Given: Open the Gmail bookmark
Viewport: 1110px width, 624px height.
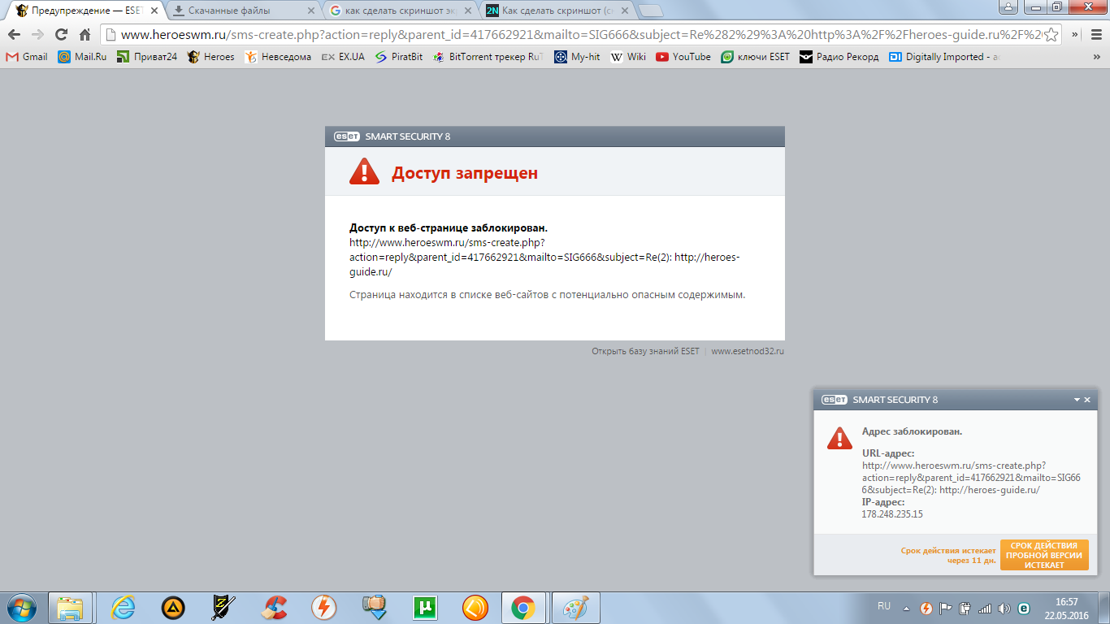Looking at the screenshot, I should [27, 57].
